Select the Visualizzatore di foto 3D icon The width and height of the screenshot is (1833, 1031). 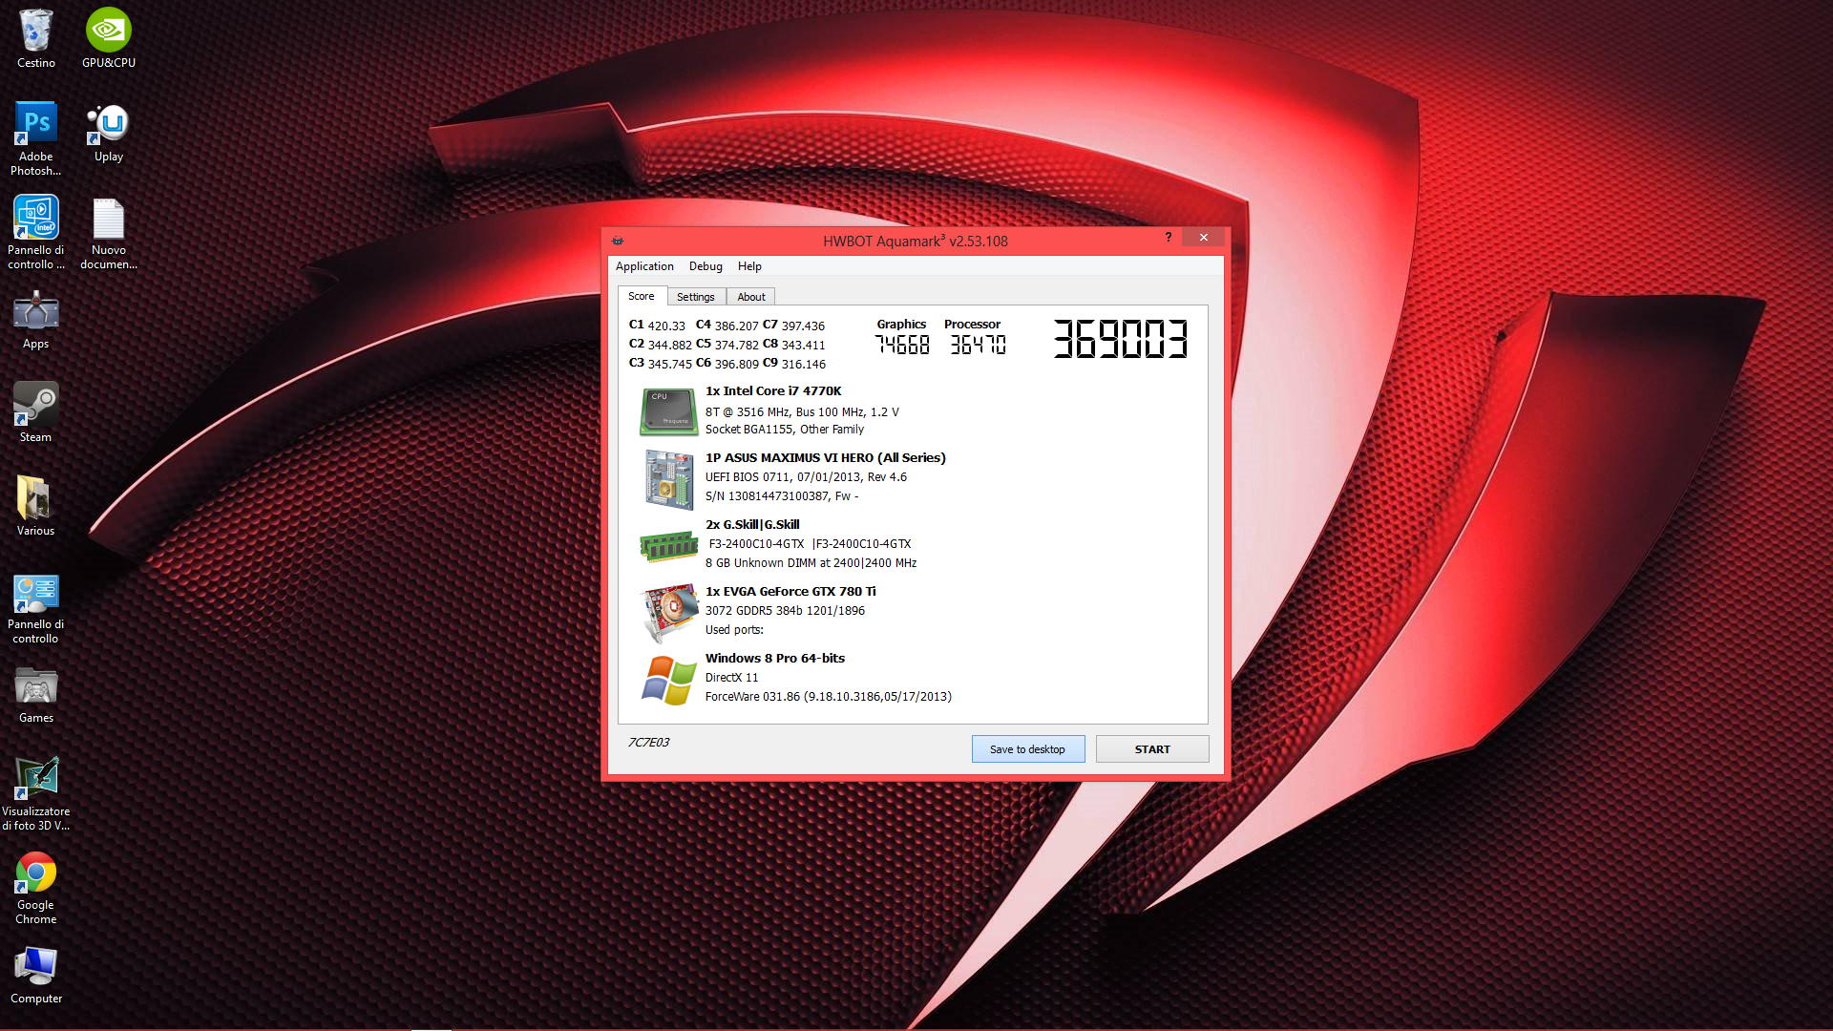tap(35, 793)
